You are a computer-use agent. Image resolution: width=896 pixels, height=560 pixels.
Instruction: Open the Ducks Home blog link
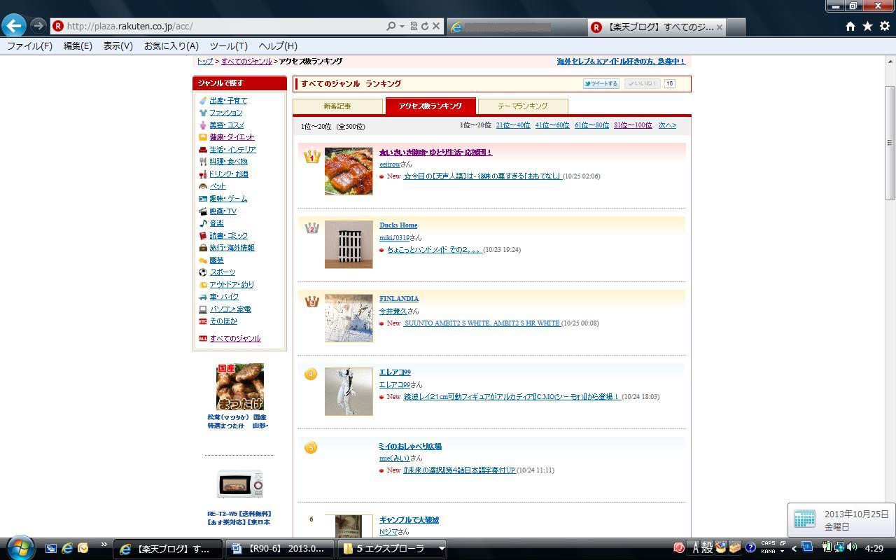[x=398, y=225]
